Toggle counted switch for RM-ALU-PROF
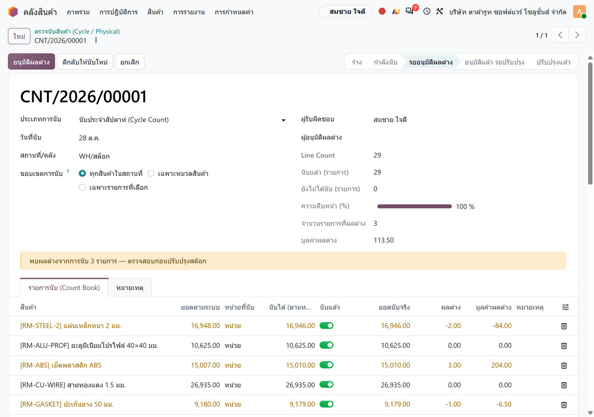The width and height of the screenshot is (594, 417). point(327,345)
